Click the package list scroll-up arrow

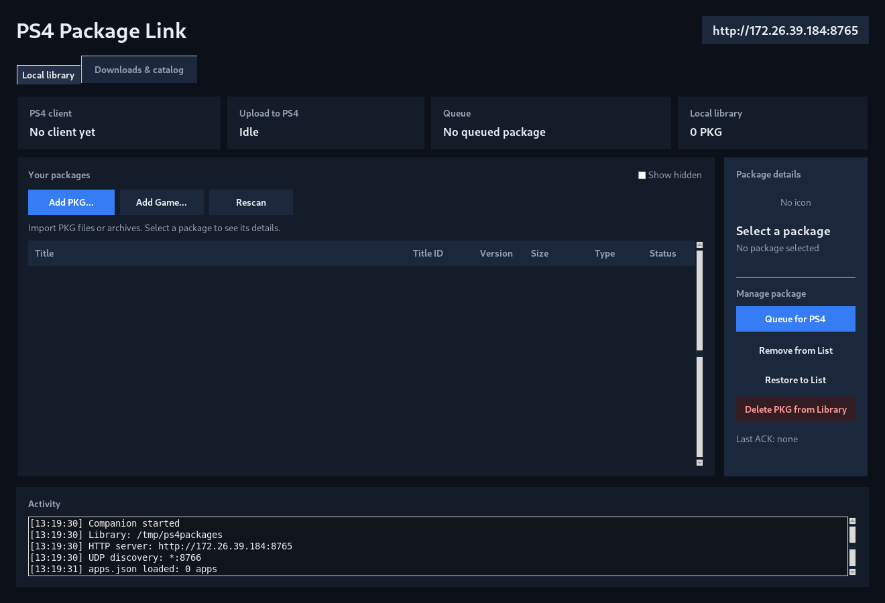(x=699, y=245)
